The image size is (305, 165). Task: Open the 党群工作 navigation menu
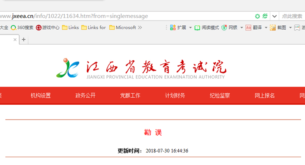pyautogui.click(x=130, y=96)
